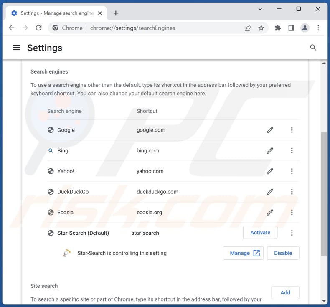The width and height of the screenshot is (330, 307).
Task: Select the Settings - Manage search engines tab
Action: point(56,13)
